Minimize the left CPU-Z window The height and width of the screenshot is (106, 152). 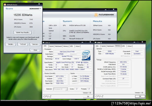coord(82,42)
